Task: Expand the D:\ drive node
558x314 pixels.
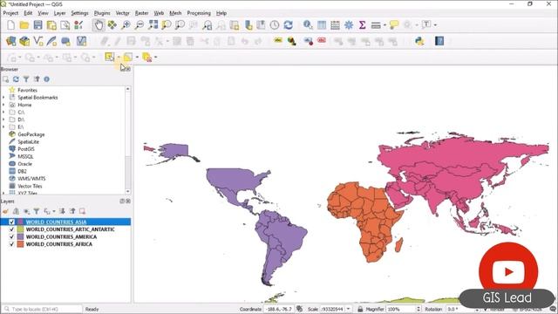Action: [x=3, y=119]
